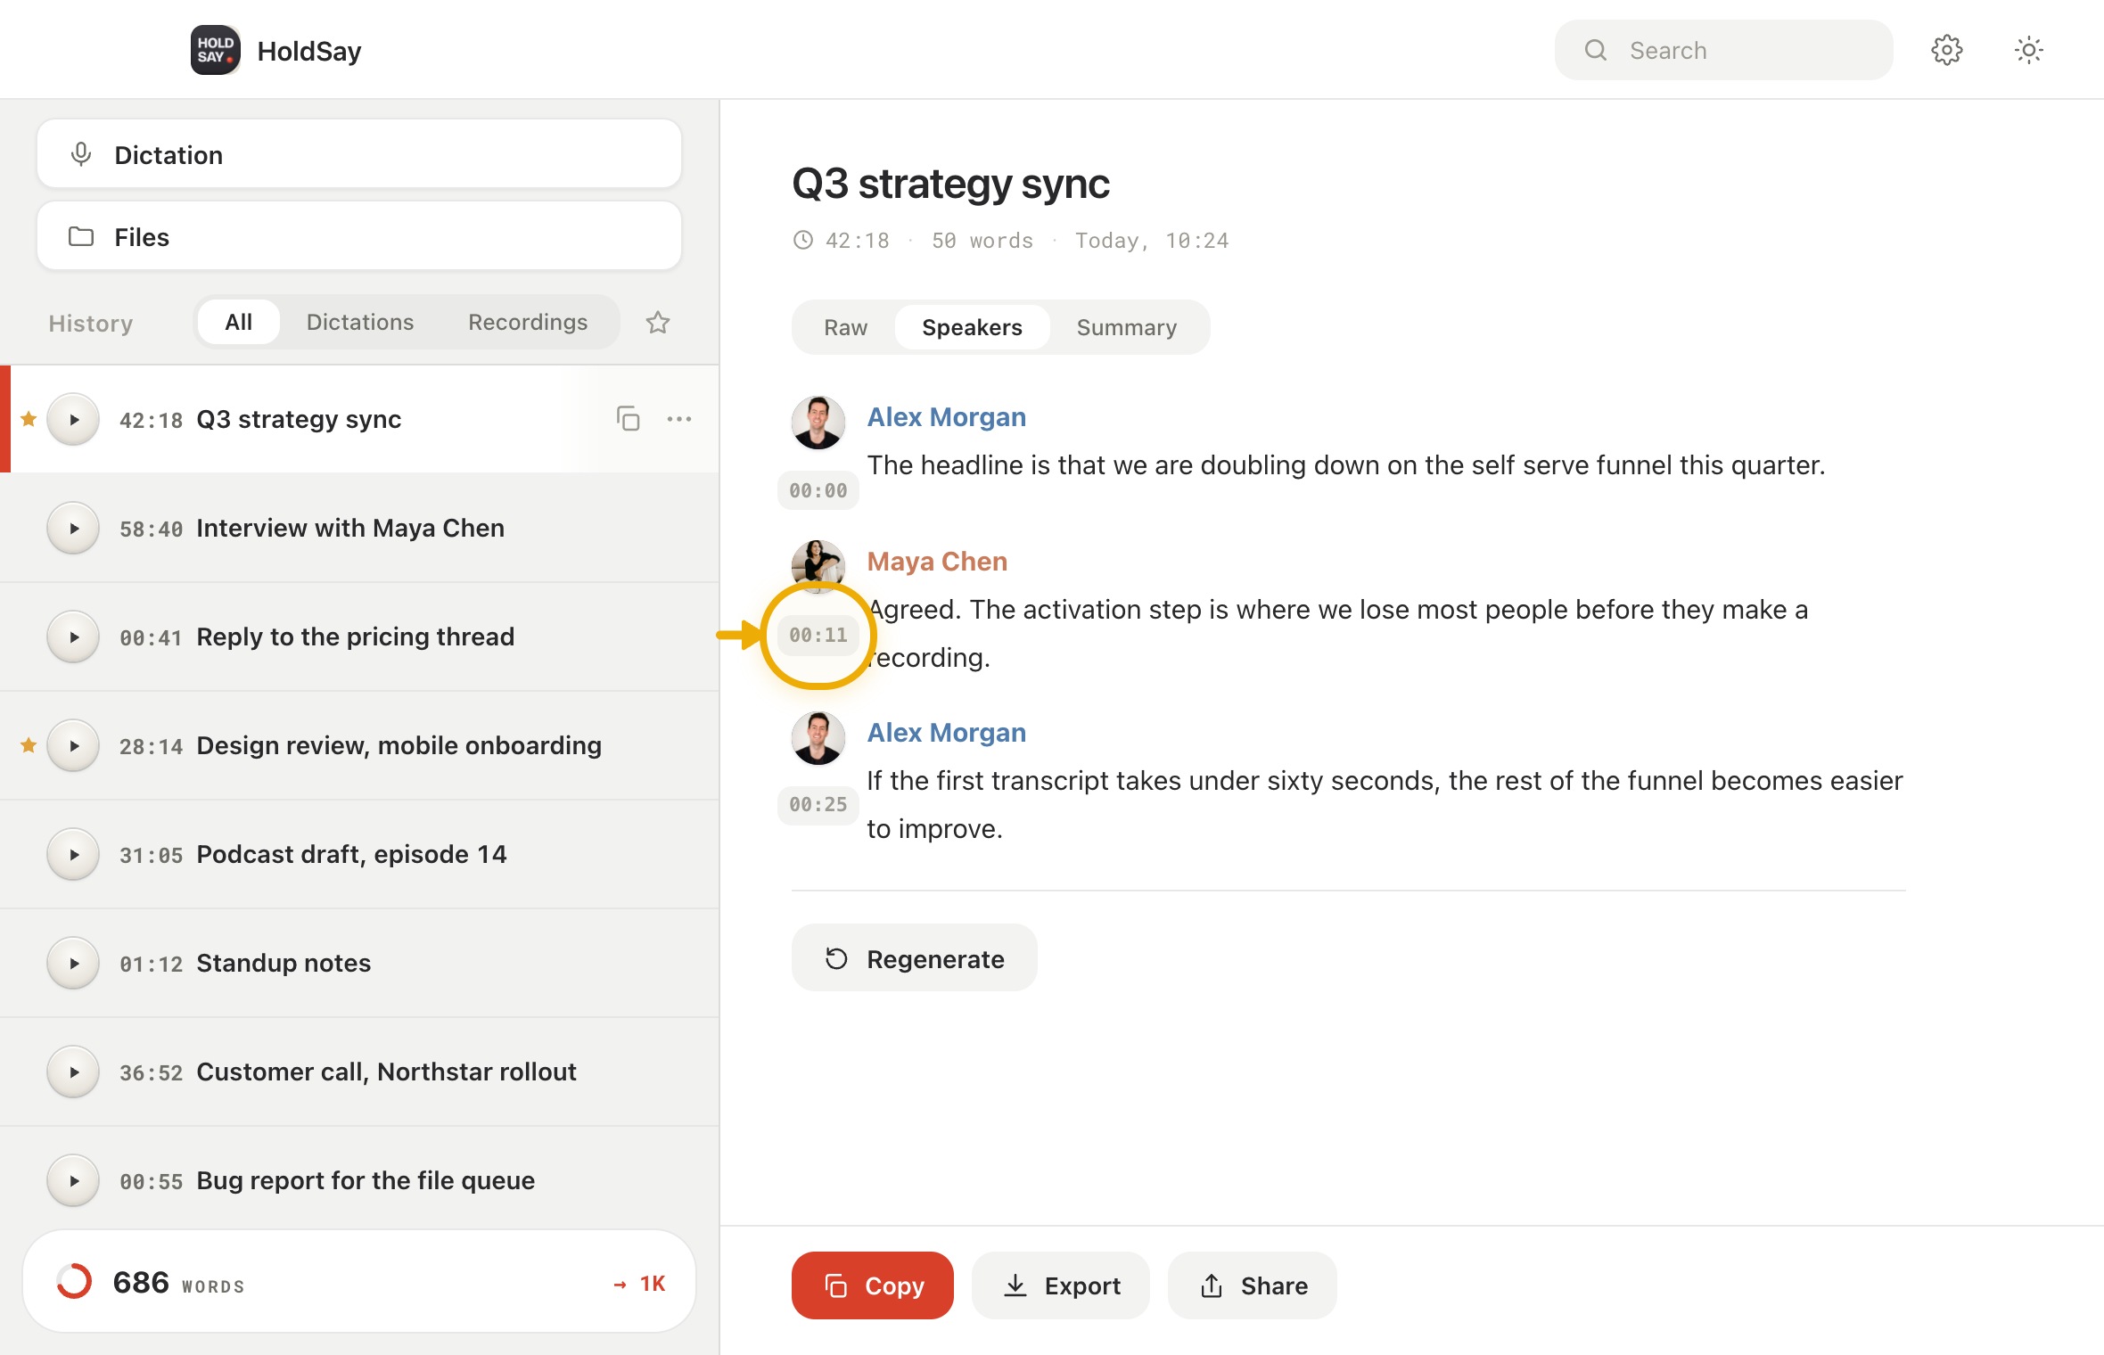Open Customer call, Northstar rollout entry
2104x1355 pixels.
pyautogui.click(x=359, y=1072)
